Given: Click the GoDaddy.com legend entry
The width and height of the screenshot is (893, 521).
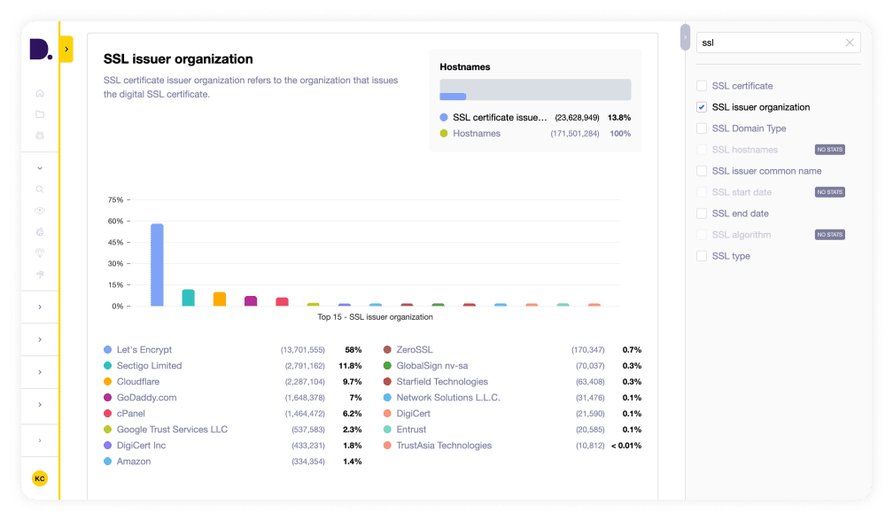Looking at the screenshot, I should pos(146,398).
